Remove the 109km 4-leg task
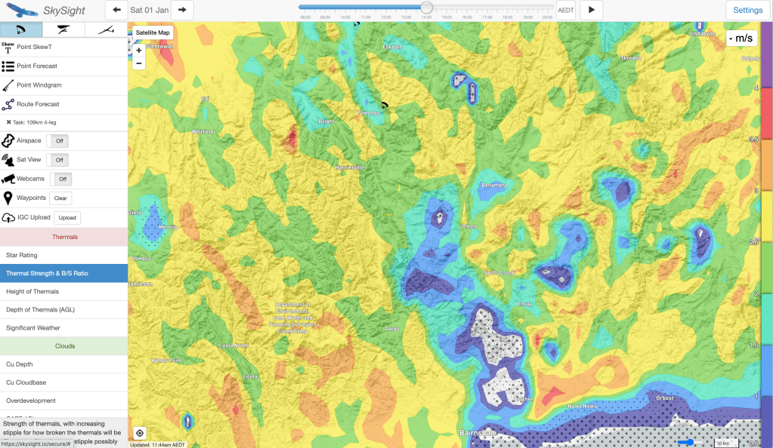The width and height of the screenshot is (773, 448). [9, 122]
